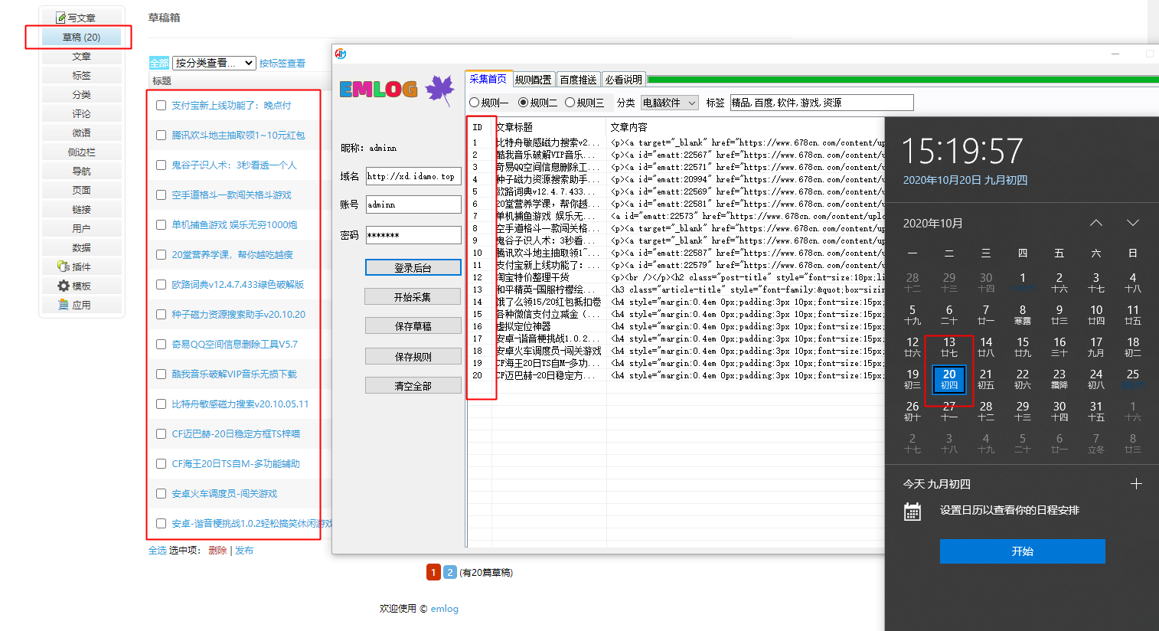This screenshot has height=631, width=1159.
Task: Select October 20 in calendar
Action: point(949,379)
